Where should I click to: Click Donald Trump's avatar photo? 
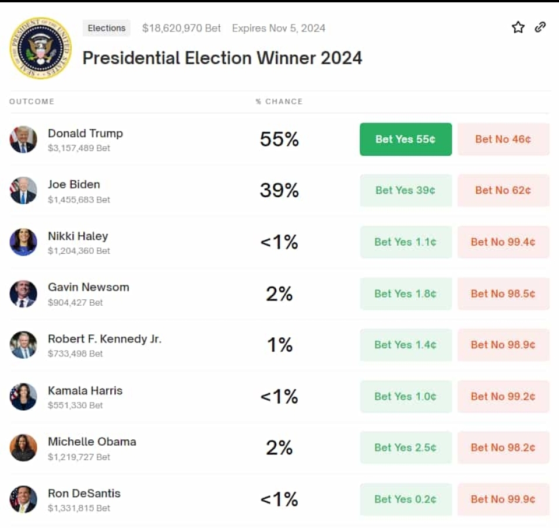coord(23,139)
